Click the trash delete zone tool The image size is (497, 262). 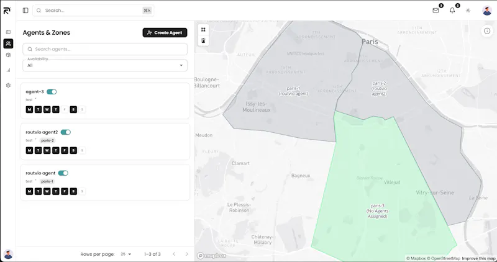point(203,40)
